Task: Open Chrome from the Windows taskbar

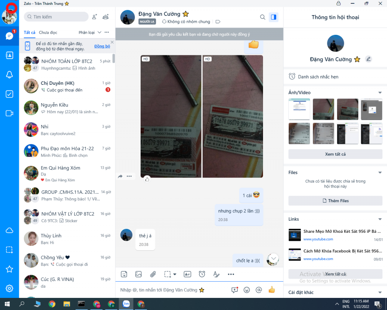Action: [x=52, y=304]
